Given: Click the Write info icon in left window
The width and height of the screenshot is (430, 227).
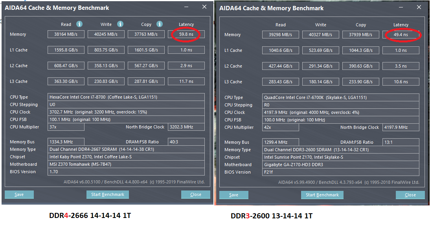Looking at the screenshot, I should point(120,24).
